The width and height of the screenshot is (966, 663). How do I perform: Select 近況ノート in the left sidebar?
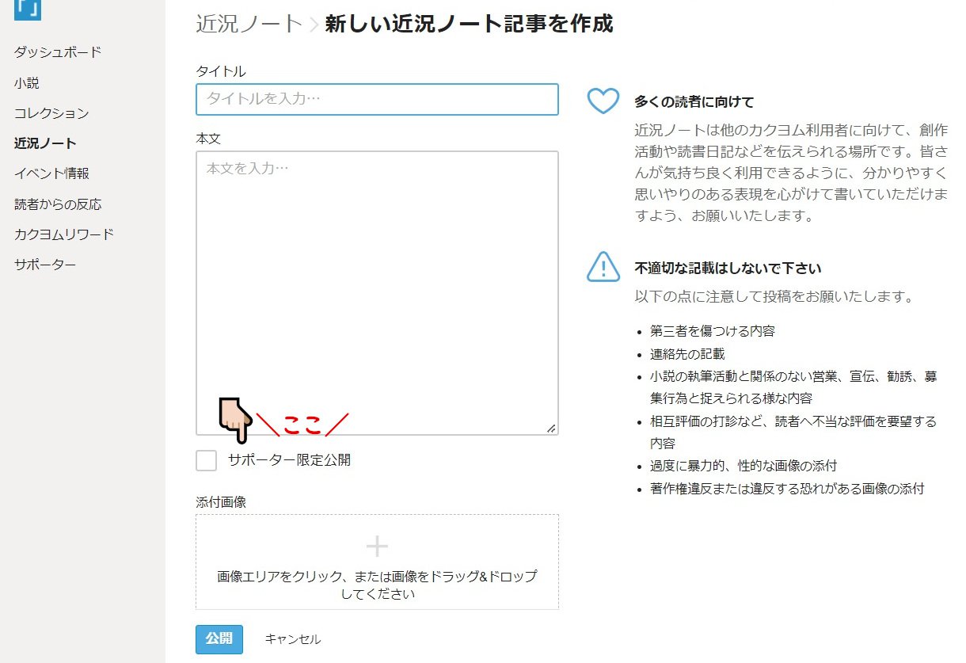(45, 143)
